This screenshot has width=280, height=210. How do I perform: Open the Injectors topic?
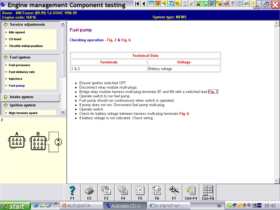(x=16, y=79)
